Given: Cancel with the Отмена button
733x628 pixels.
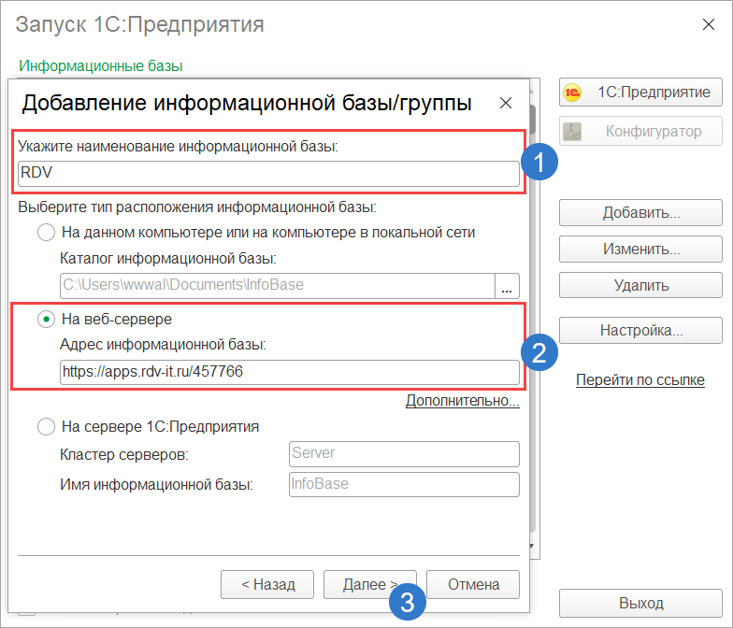Looking at the screenshot, I should click(473, 585).
